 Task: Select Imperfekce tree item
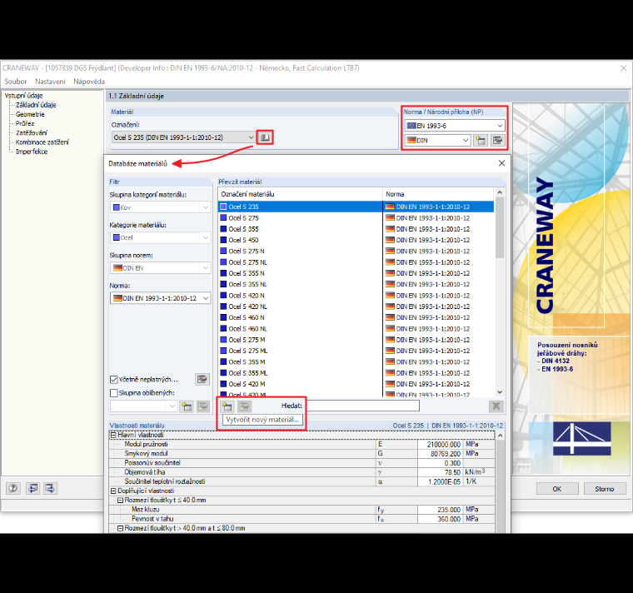tap(32, 152)
